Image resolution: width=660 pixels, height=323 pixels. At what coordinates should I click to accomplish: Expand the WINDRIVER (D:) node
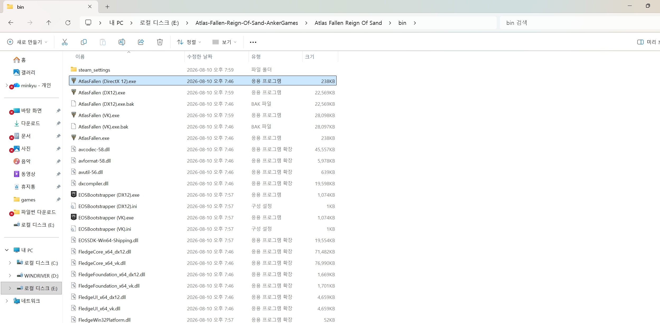pyautogui.click(x=10, y=275)
